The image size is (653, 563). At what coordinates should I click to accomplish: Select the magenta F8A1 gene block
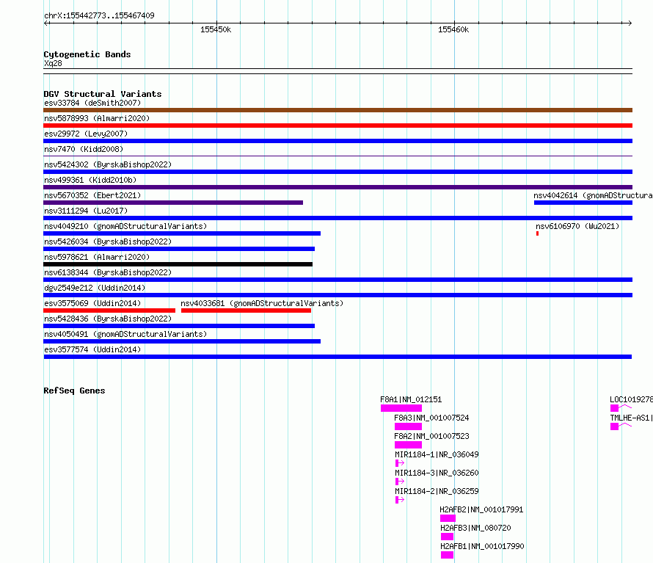401,408
